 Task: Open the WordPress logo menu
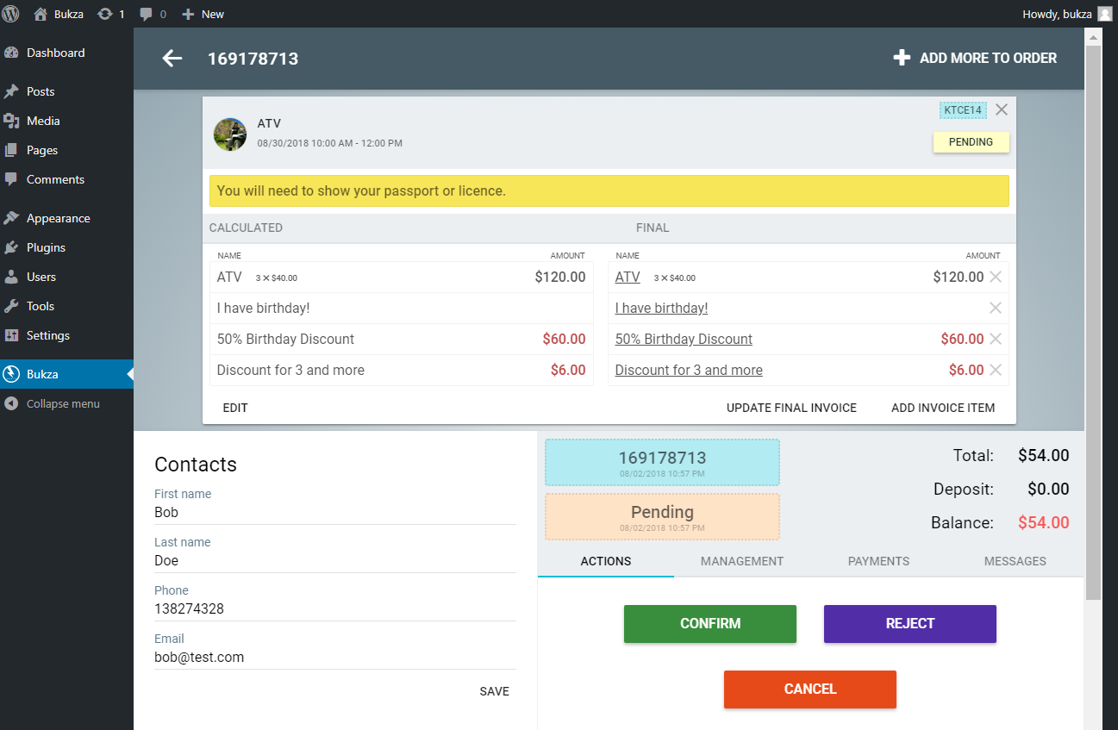click(11, 14)
